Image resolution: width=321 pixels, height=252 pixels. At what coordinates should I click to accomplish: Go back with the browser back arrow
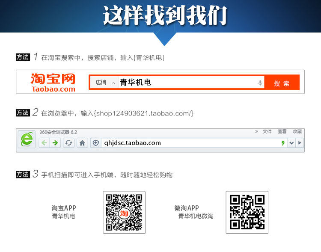[x=44, y=142]
